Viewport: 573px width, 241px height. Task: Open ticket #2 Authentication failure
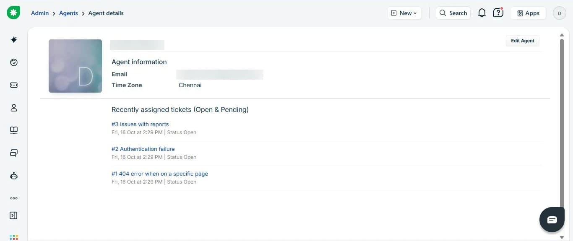pos(143,149)
